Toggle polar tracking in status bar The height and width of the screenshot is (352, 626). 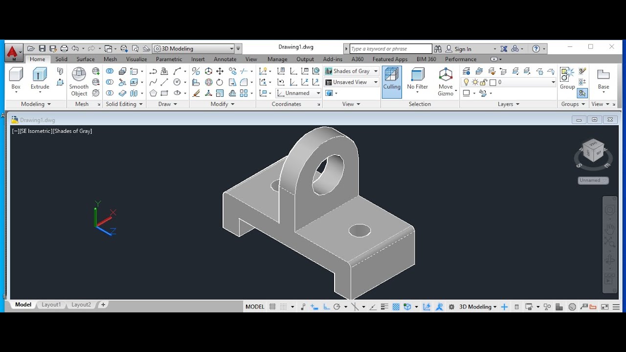click(x=337, y=307)
